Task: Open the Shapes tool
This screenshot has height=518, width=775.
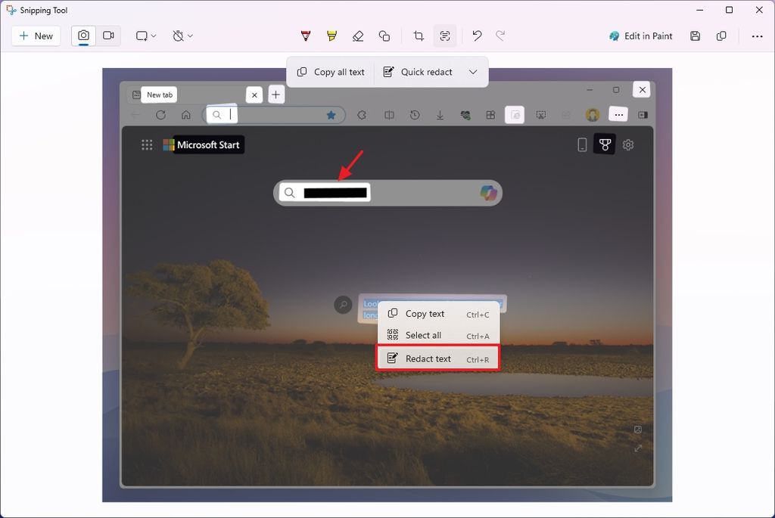Action: pyautogui.click(x=384, y=36)
